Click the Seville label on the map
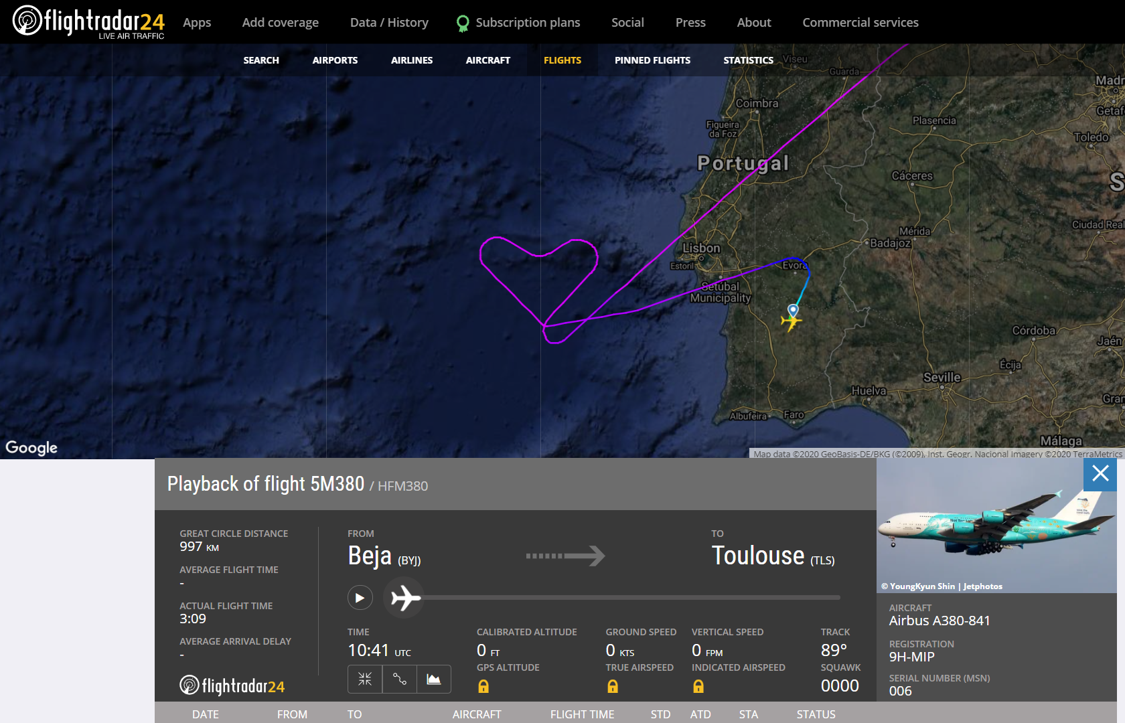Screen dimensions: 1125x723 click(x=942, y=378)
